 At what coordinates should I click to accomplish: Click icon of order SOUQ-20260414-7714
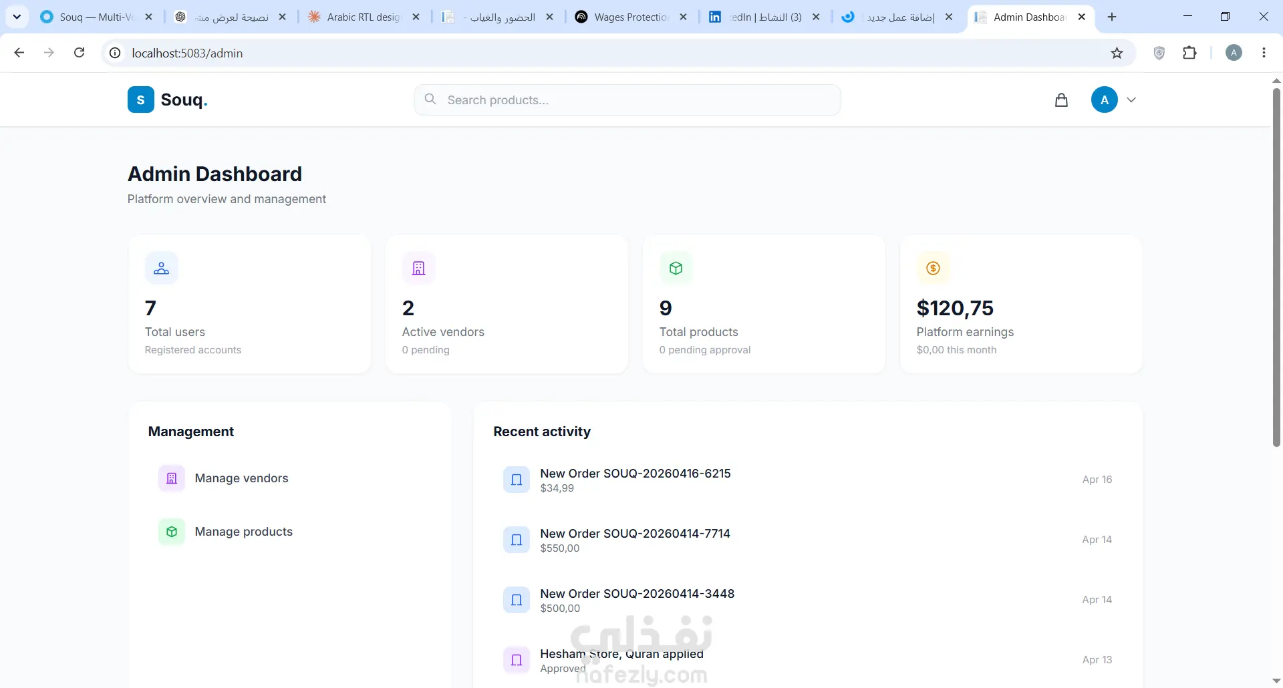click(x=517, y=540)
